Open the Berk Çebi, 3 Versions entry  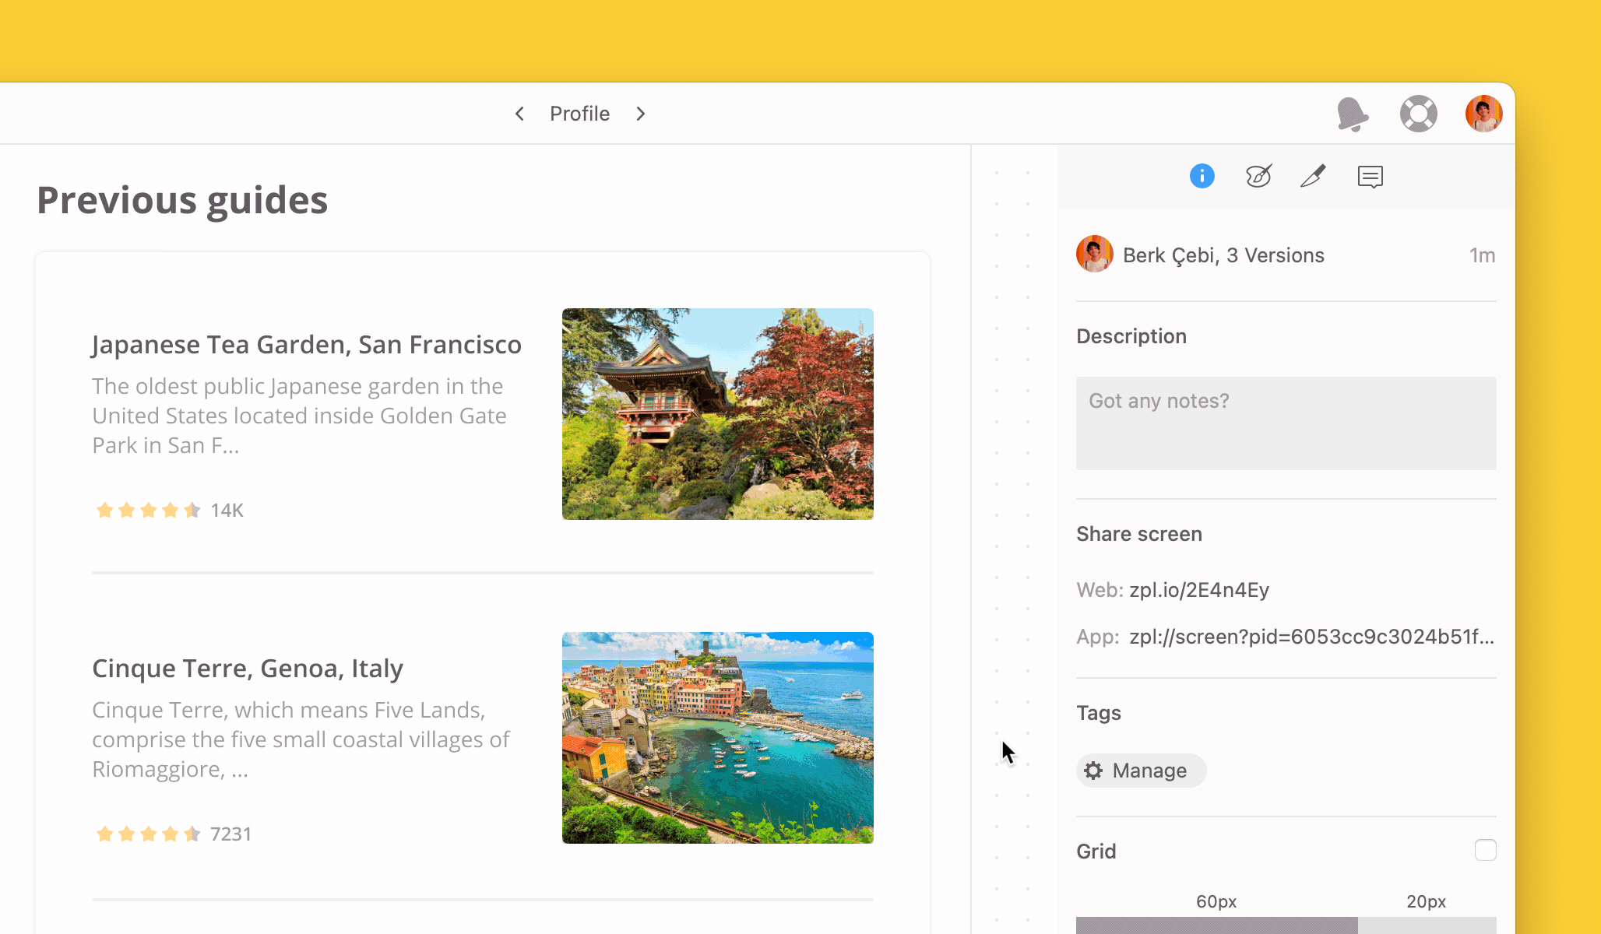point(1223,255)
